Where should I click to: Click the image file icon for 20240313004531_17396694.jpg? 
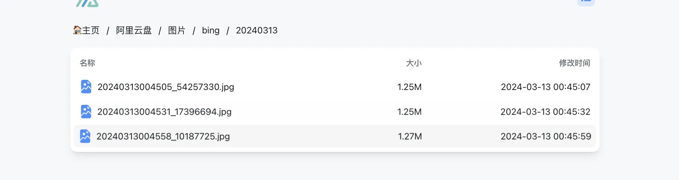(86, 111)
